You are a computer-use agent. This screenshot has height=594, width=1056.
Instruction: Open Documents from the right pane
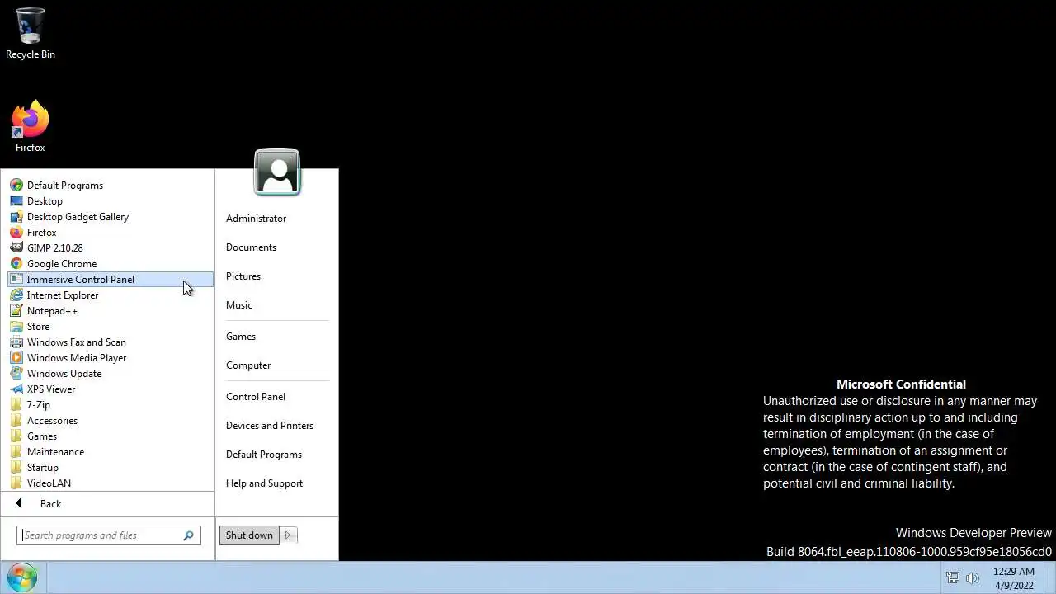pyautogui.click(x=251, y=247)
